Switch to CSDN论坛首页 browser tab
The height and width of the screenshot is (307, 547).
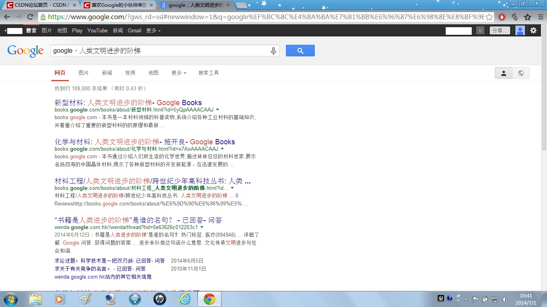[40, 5]
